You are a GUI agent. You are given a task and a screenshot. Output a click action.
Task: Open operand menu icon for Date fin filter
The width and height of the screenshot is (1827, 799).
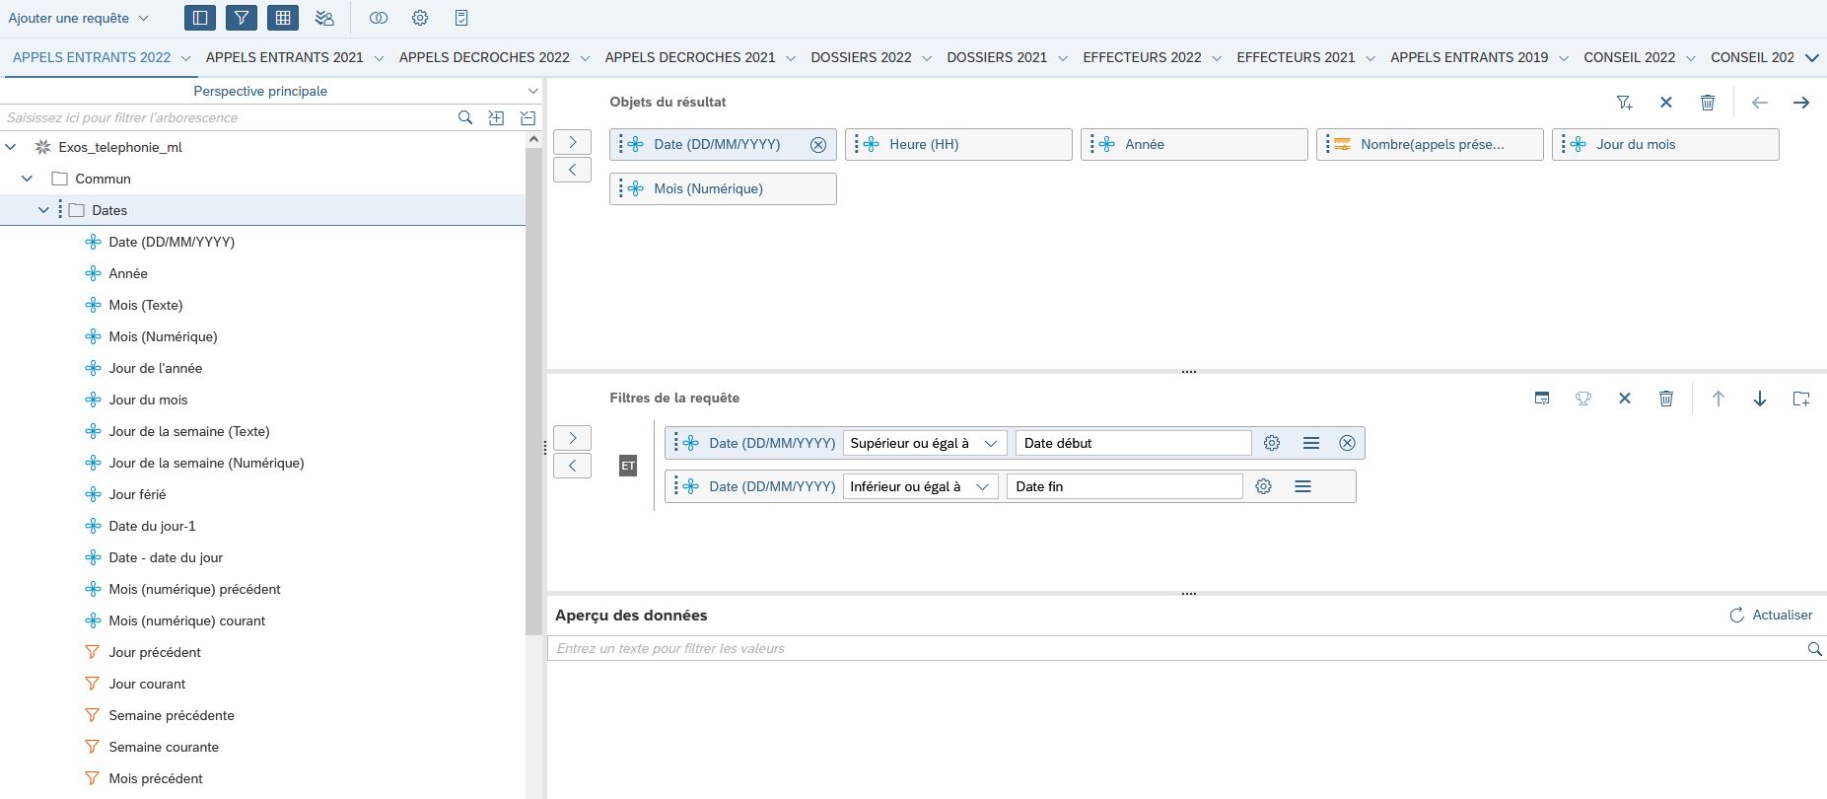1302,486
